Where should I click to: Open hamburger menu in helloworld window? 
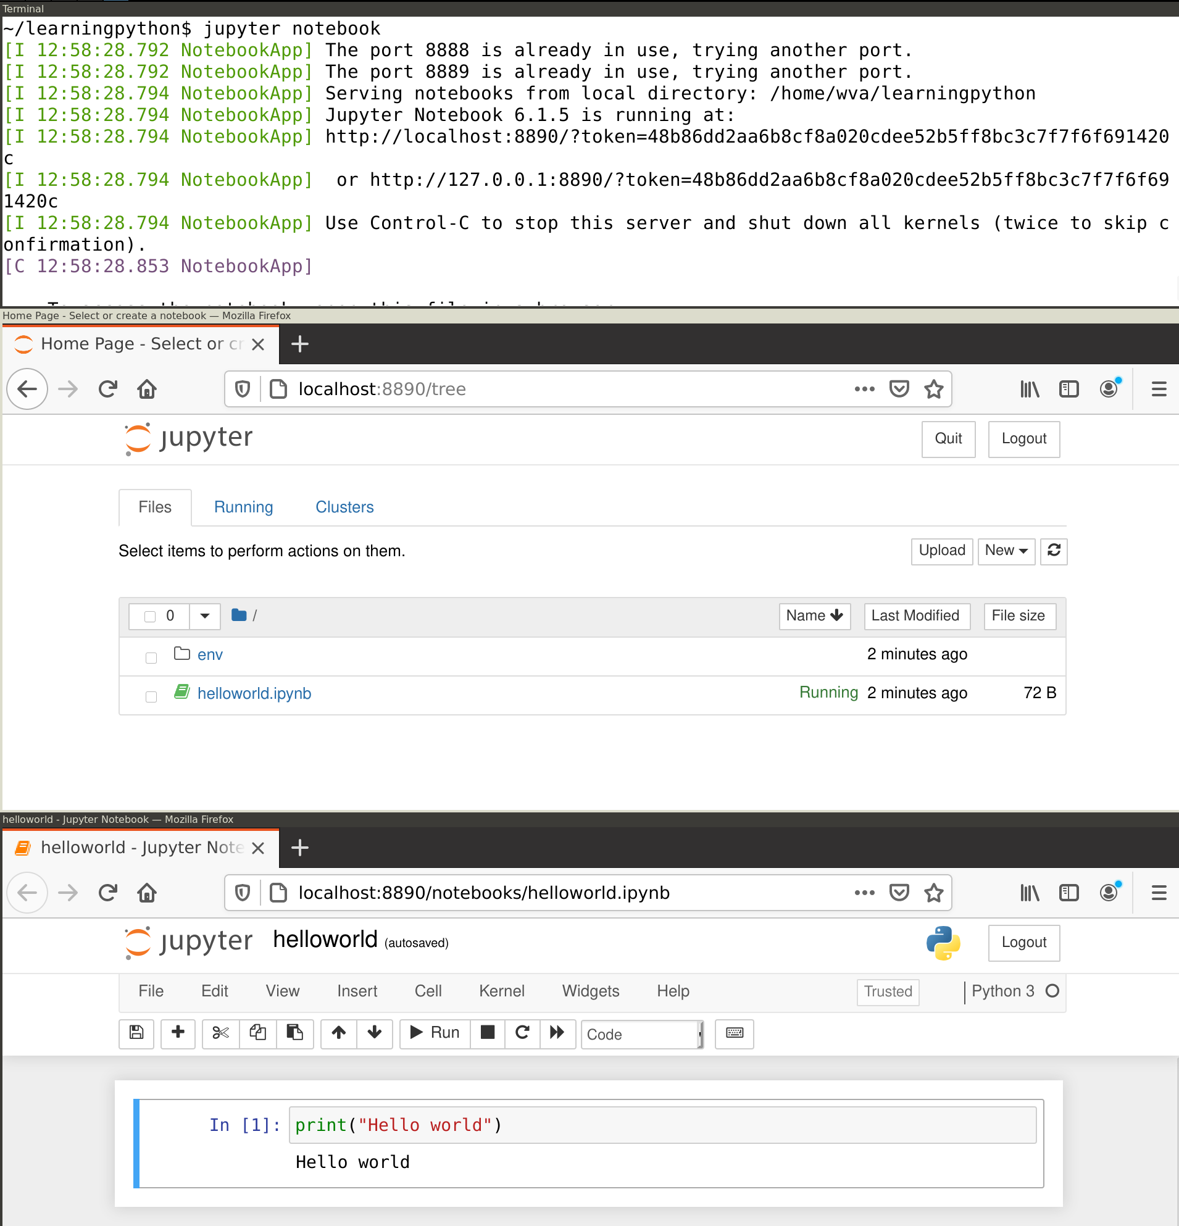(x=1159, y=893)
